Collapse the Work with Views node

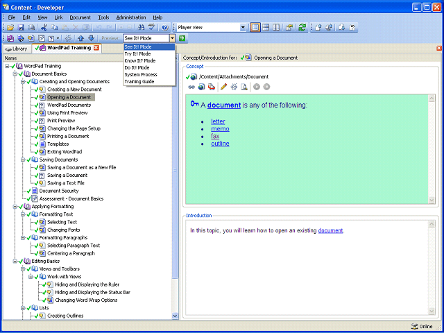point(31,277)
